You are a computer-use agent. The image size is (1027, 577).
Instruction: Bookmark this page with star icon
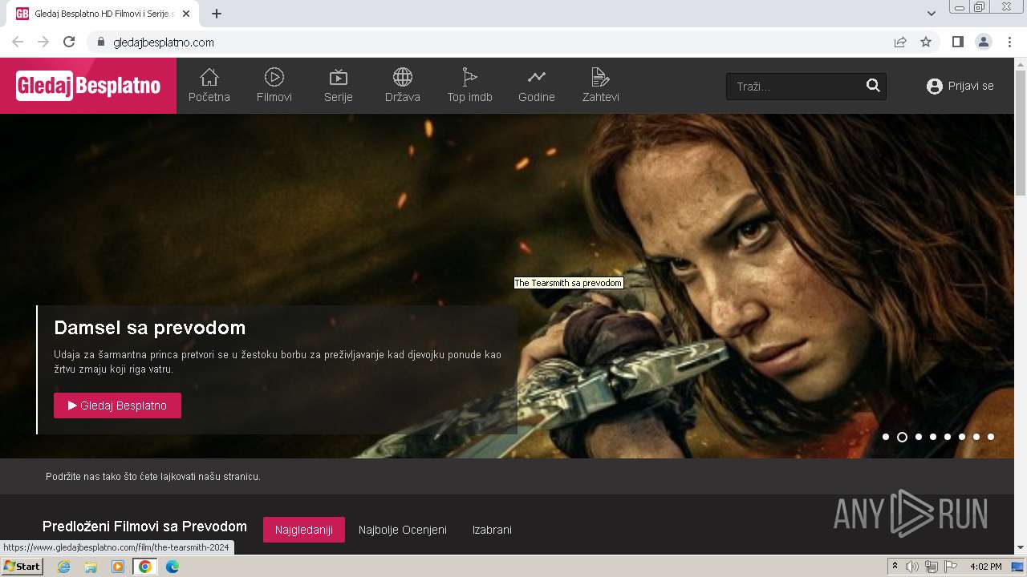coord(926,42)
